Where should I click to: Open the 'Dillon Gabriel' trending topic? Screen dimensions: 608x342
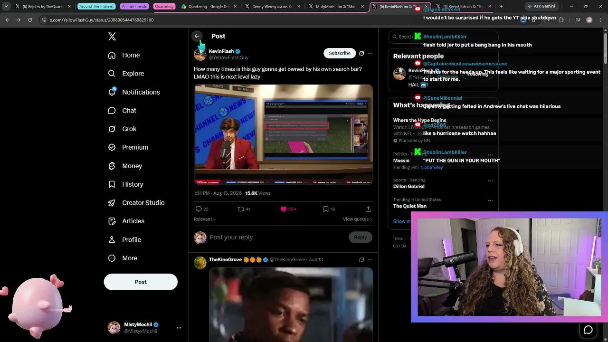(x=409, y=186)
